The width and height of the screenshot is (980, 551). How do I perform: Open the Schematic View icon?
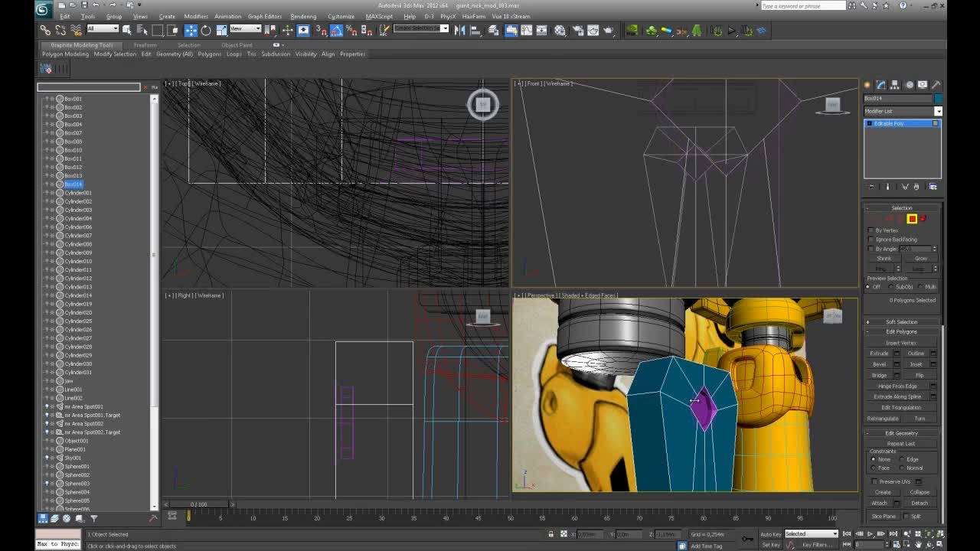coord(541,30)
